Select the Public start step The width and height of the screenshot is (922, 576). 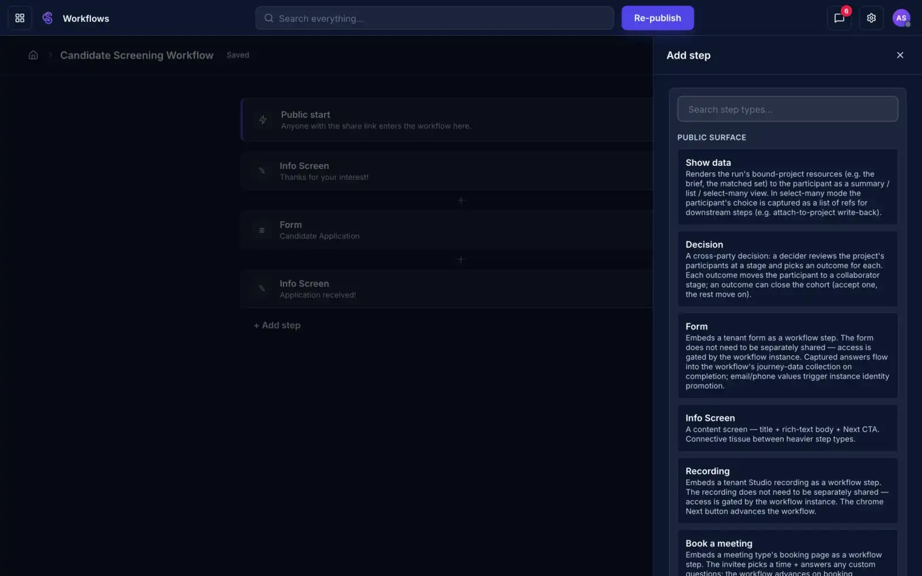point(447,120)
